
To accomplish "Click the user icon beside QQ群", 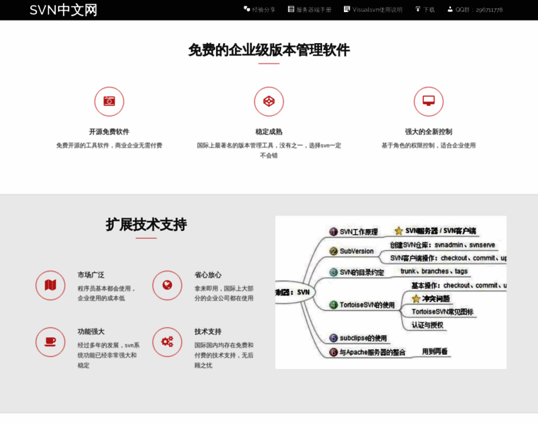I will click(450, 9).
